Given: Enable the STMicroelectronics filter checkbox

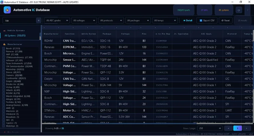Looking at the screenshot, I should point(3,58).
